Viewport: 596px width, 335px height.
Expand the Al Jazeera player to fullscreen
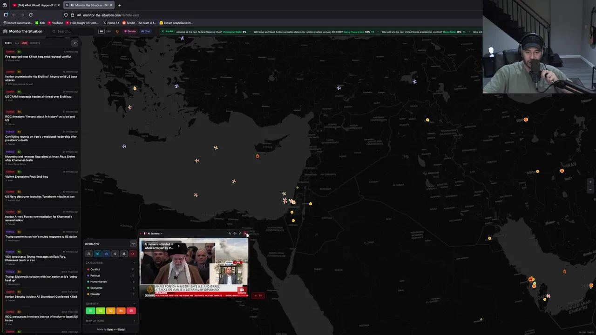(x=240, y=234)
